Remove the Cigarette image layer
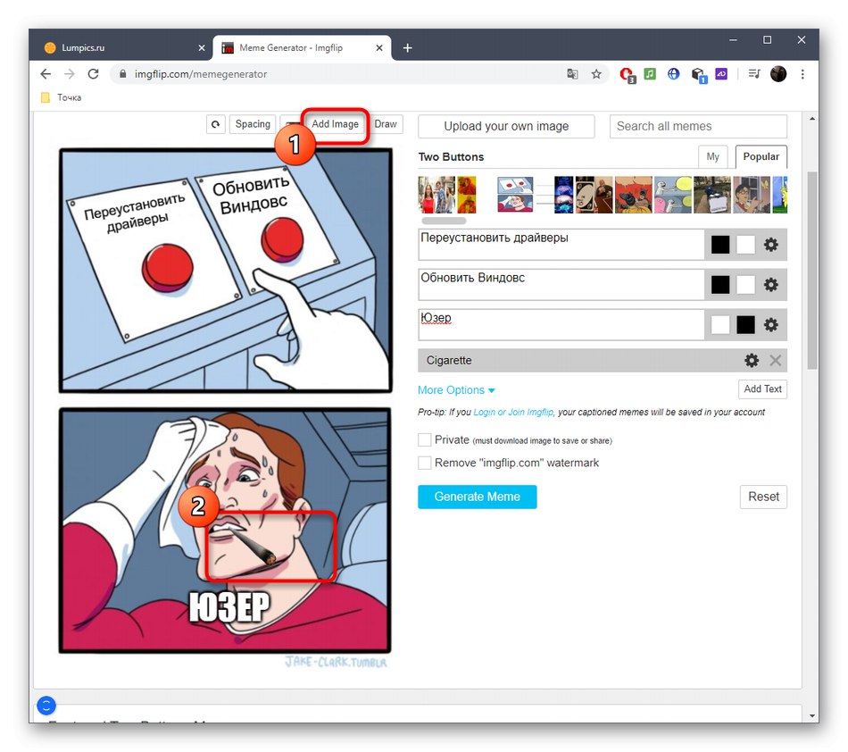Viewport: 848px width, 752px height. [775, 360]
